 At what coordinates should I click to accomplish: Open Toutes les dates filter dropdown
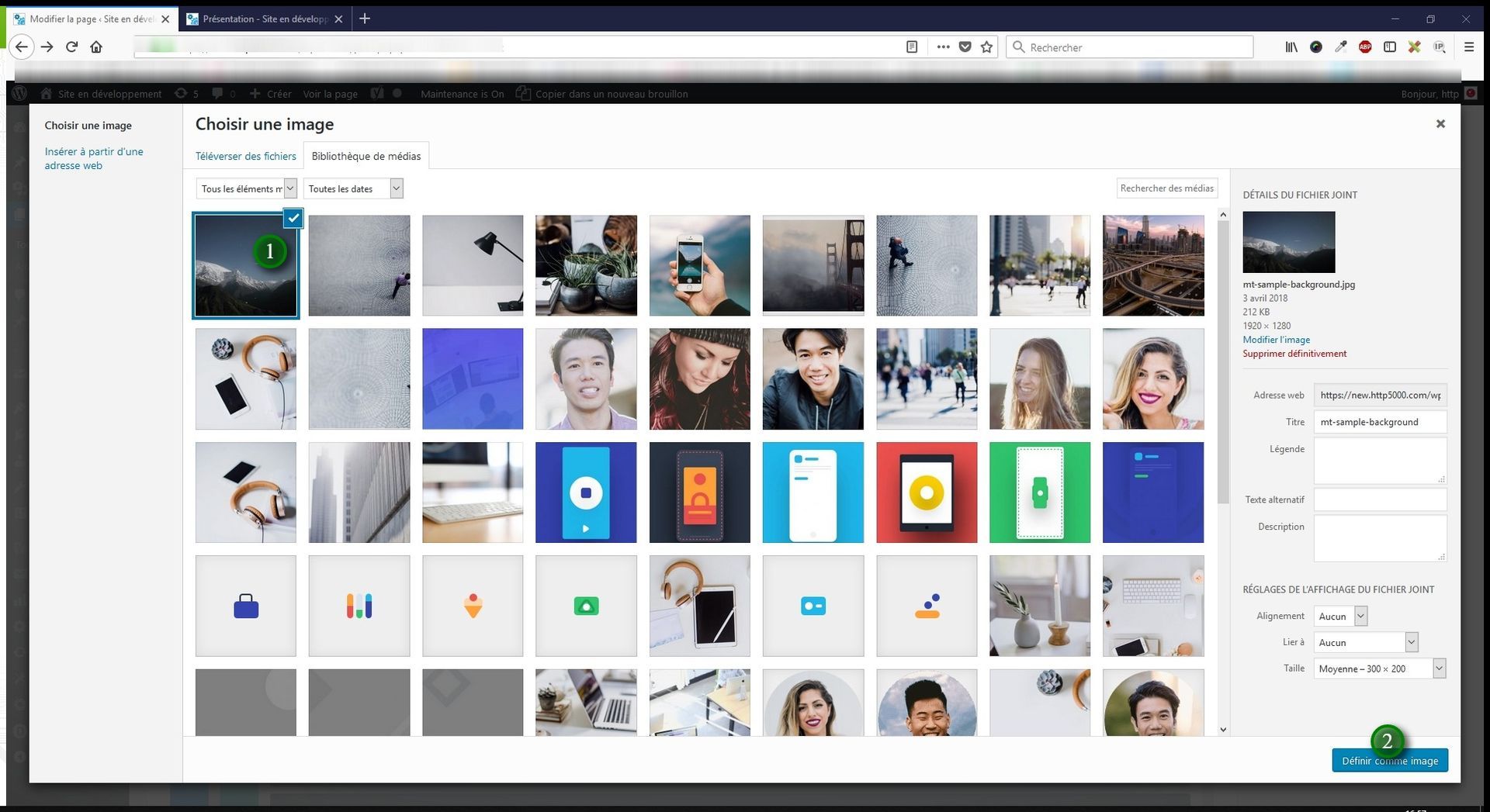pyautogui.click(x=353, y=188)
